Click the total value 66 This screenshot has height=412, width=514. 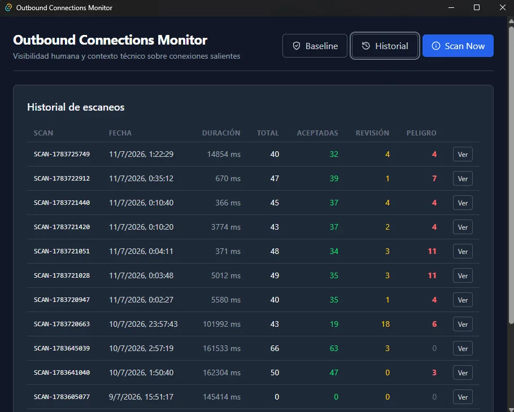click(x=275, y=348)
